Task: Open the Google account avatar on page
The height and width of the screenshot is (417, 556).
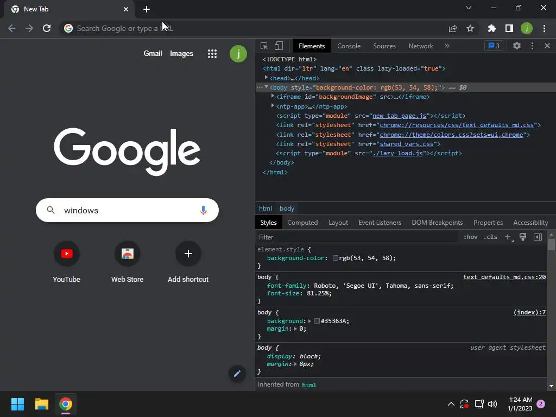Action: tap(238, 54)
